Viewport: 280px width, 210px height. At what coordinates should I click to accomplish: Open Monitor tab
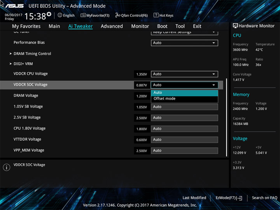140,26
